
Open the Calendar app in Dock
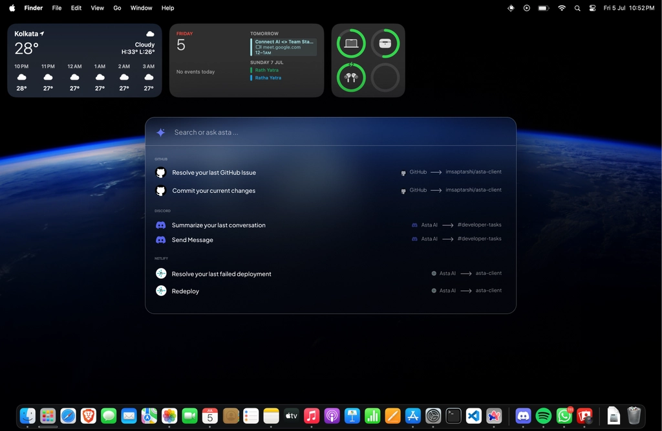[x=210, y=416]
